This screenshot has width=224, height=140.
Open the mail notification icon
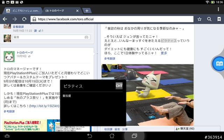[x=17, y=2]
